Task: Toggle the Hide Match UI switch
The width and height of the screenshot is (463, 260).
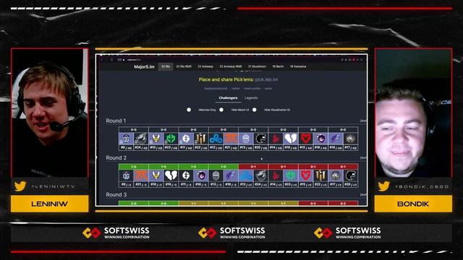Action: click(221, 110)
